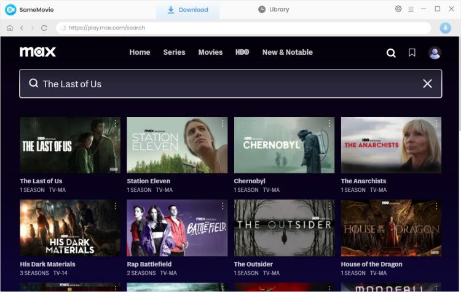
Task: Open Station Eleven thumbnail
Action: (177, 145)
